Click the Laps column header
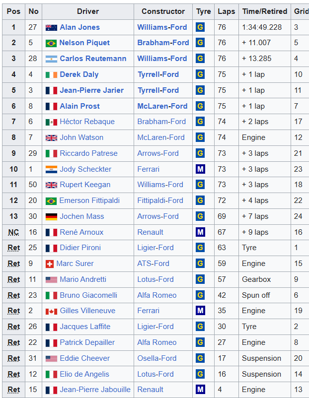 227,11
